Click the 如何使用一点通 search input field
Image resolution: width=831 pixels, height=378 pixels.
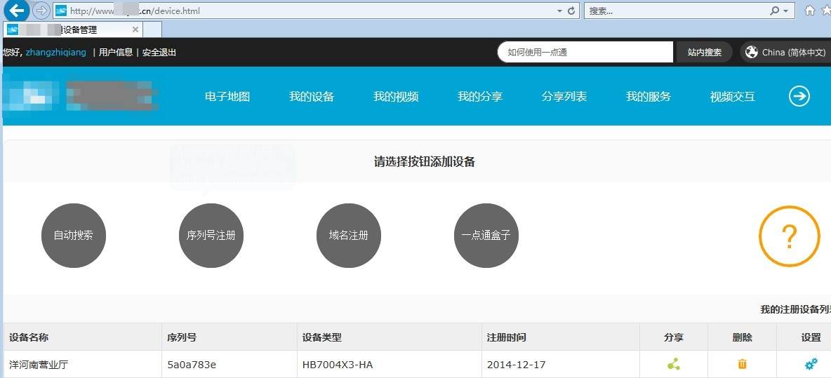(585, 52)
